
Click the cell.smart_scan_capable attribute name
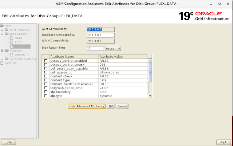click(69, 69)
